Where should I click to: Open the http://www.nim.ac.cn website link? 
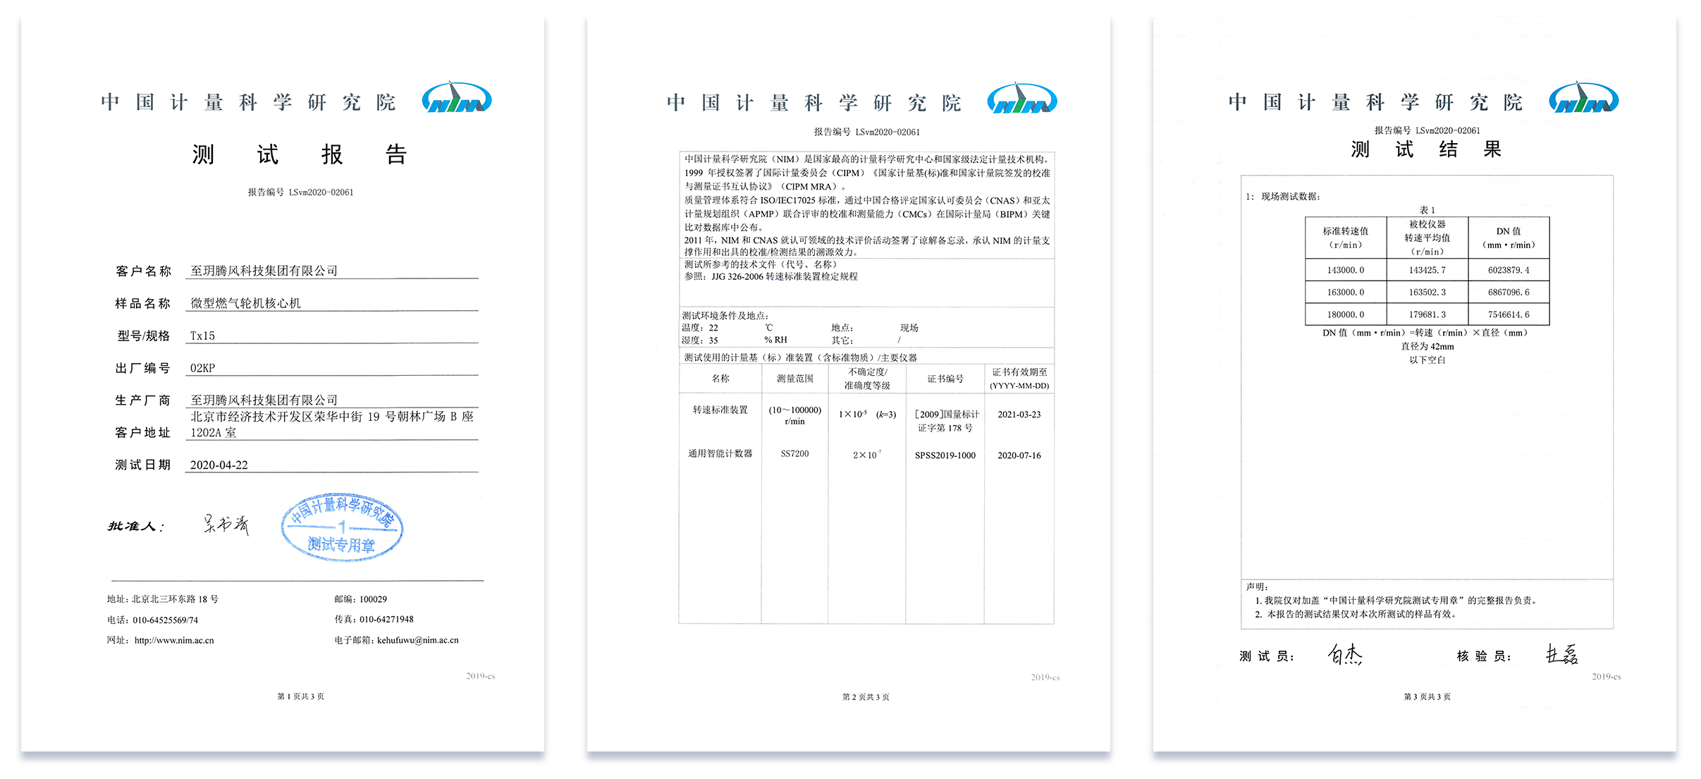point(174,640)
